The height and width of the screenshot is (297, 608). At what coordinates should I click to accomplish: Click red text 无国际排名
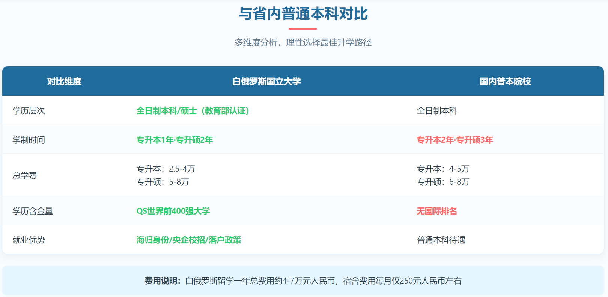point(437,211)
